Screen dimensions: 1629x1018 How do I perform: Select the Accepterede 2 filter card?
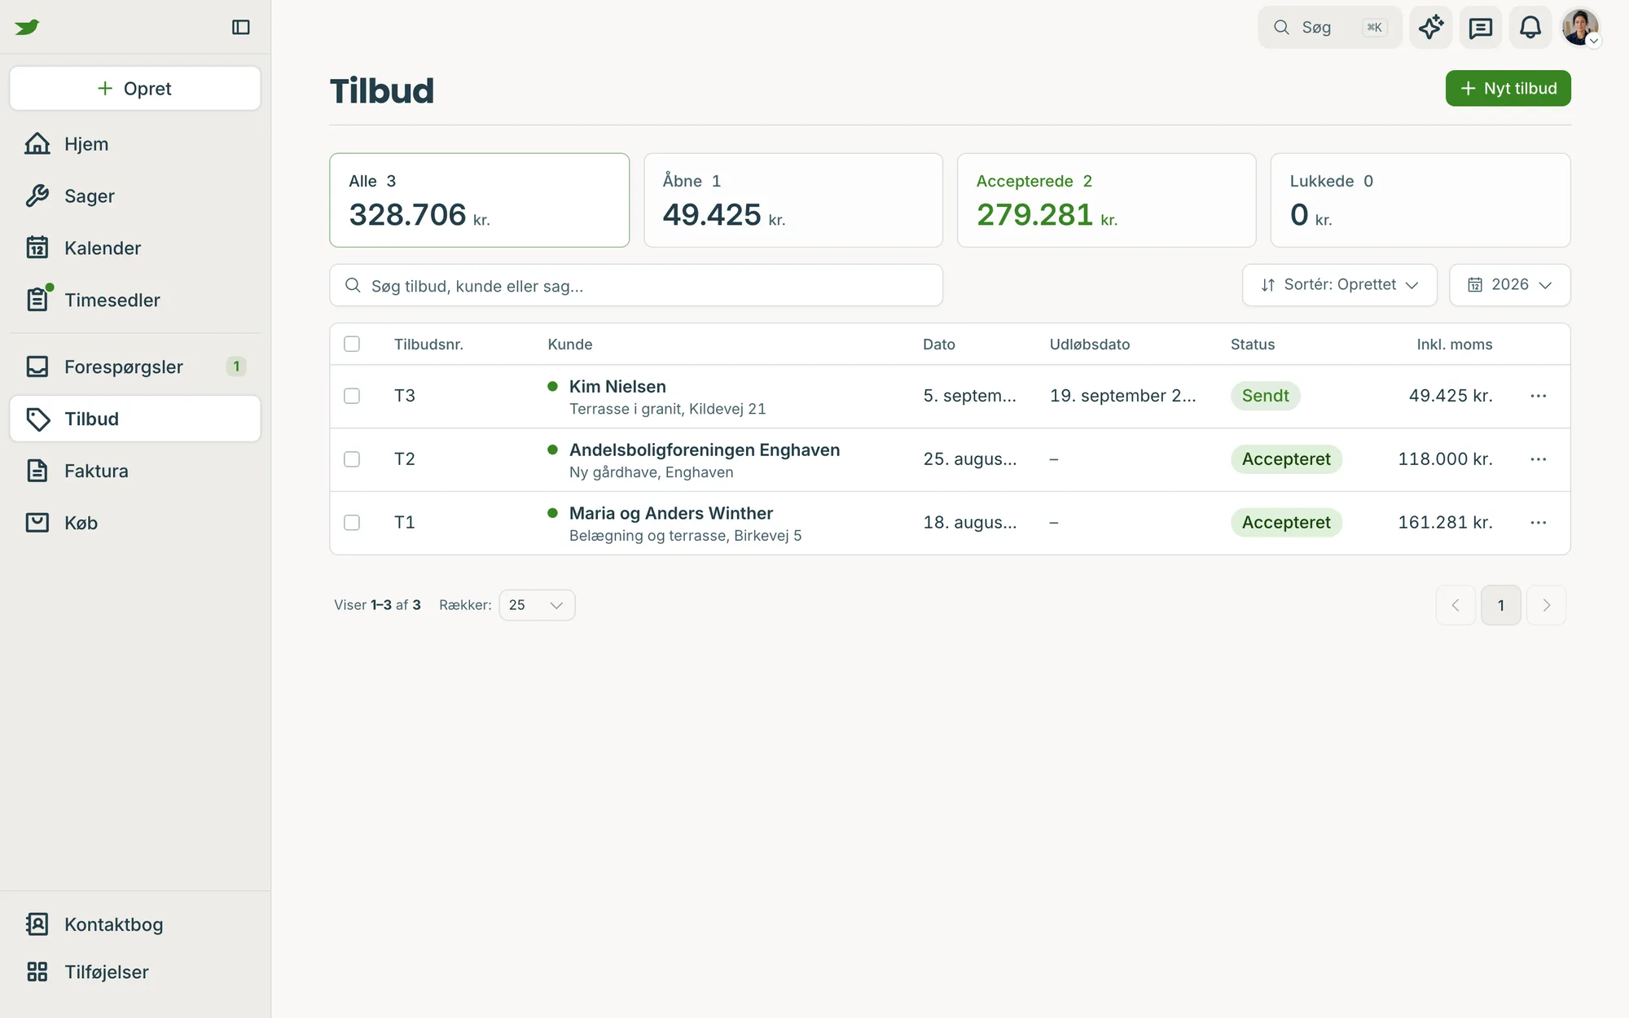click(x=1107, y=200)
